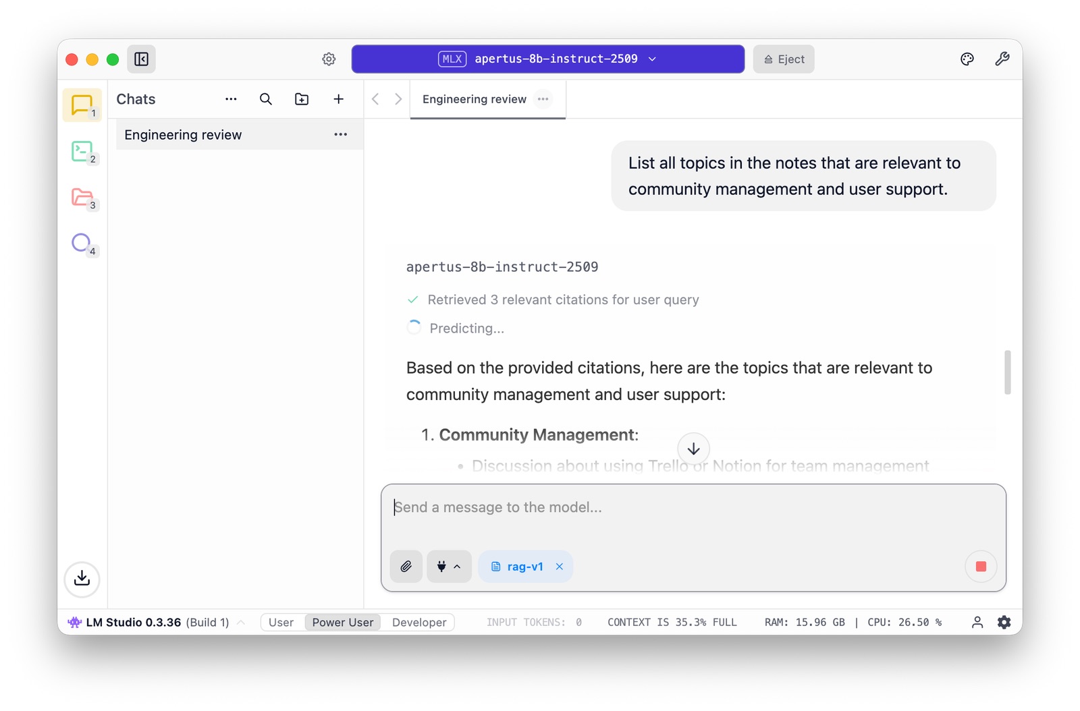Select the Power User mode
This screenshot has height=711, width=1080.
[x=342, y=622]
